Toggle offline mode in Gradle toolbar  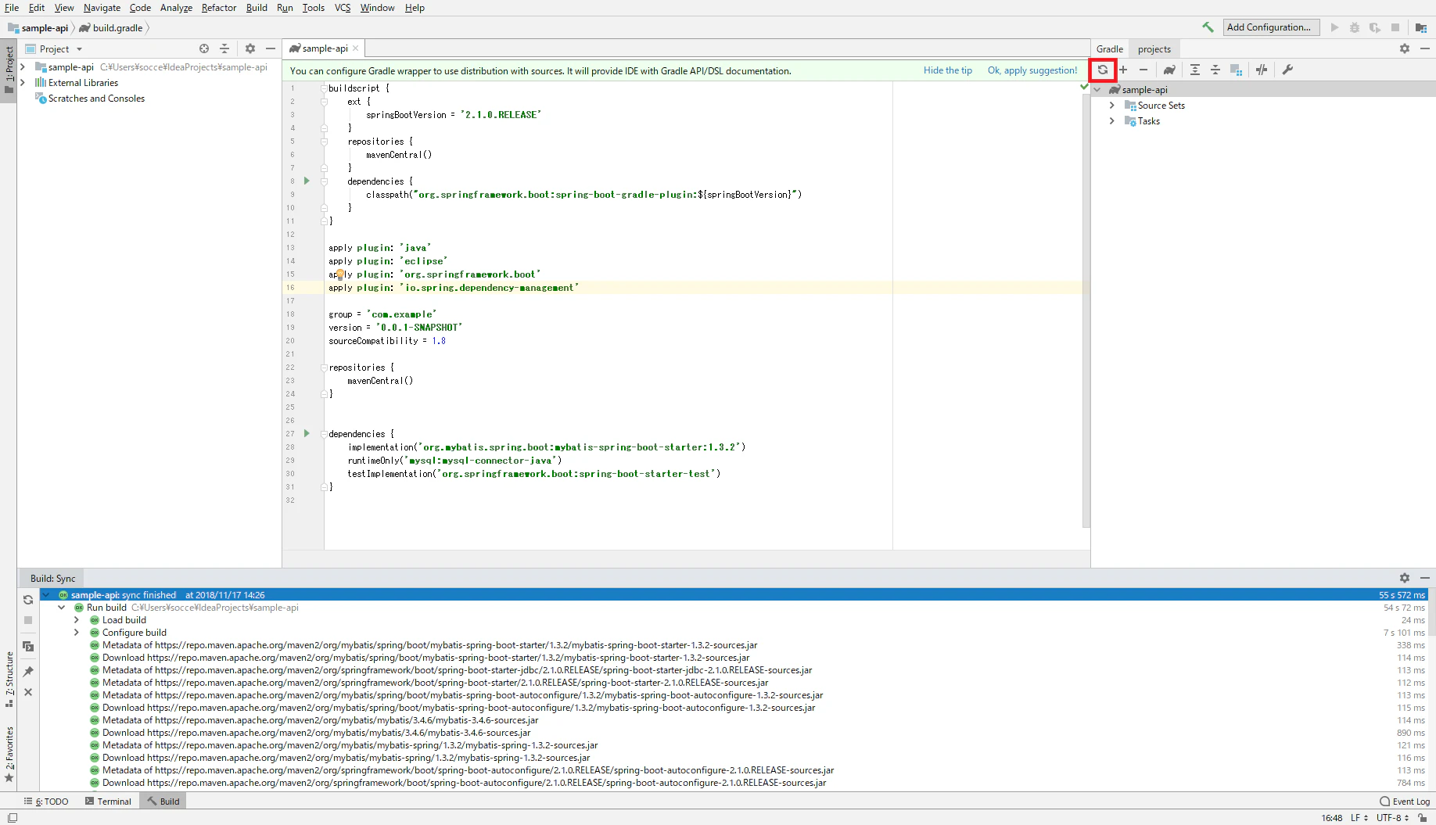1262,70
